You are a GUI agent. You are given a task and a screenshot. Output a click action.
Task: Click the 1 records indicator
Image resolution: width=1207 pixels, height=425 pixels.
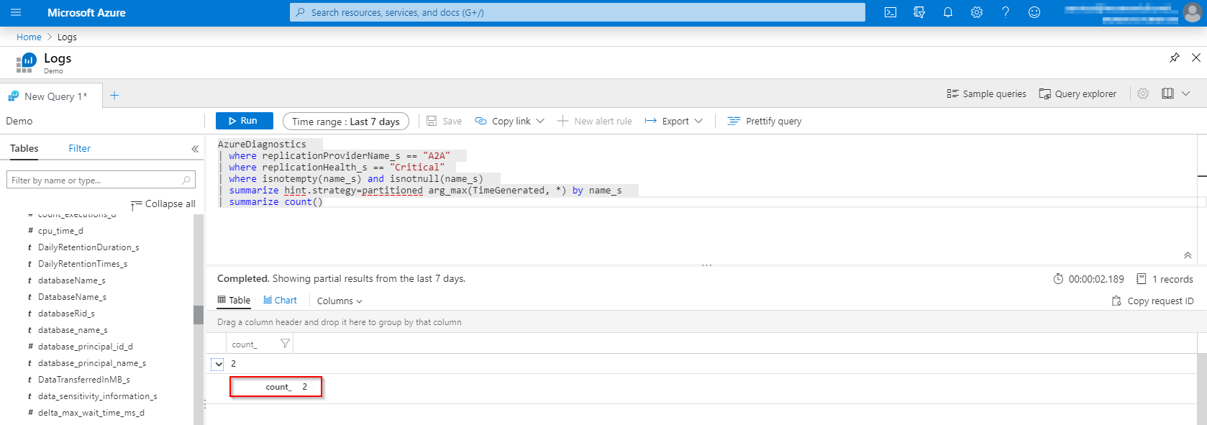[x=1165, y=279]
